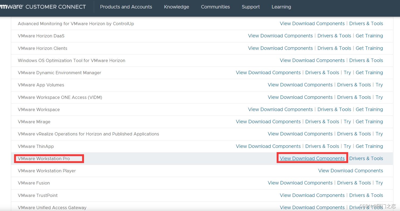
Task: View Download Components for VMware Horizon DaaS
Action: [x=280, y=36]
